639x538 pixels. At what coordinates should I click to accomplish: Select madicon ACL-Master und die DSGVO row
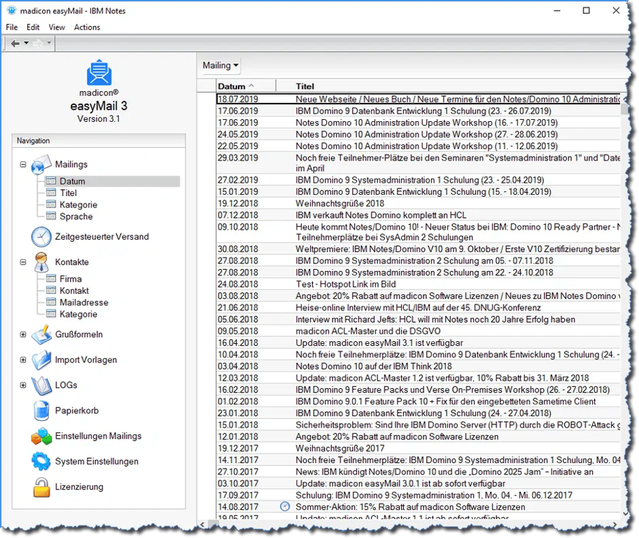click(x=419, y=331)
